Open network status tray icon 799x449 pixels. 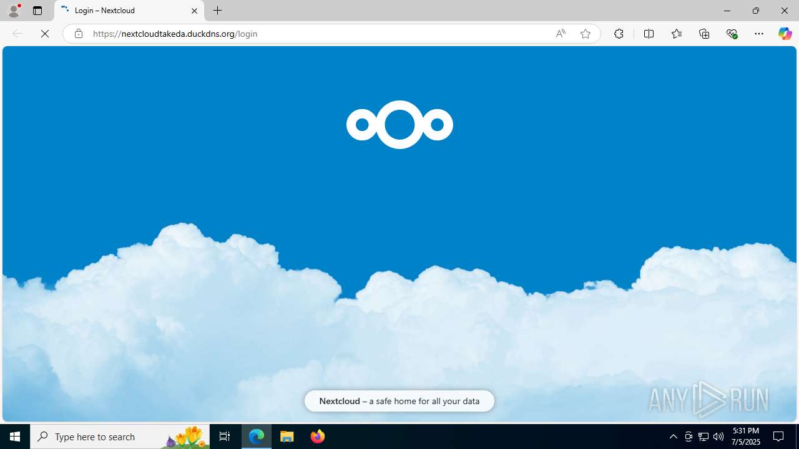(703, 437)
